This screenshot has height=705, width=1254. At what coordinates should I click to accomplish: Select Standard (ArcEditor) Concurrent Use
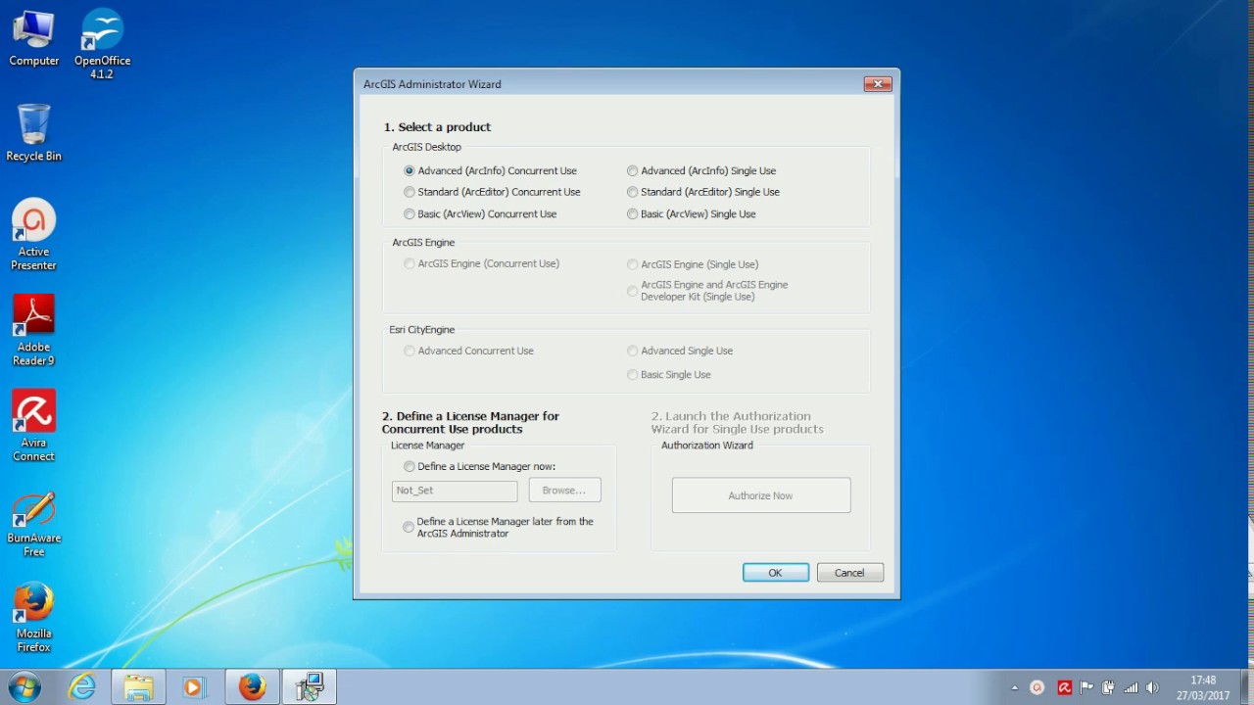pyautogui.click(x=492, y=192)
